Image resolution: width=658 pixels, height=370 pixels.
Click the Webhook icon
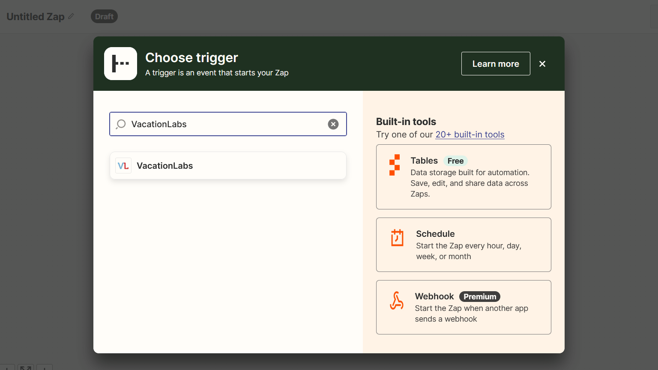click(x=397, y=301)
